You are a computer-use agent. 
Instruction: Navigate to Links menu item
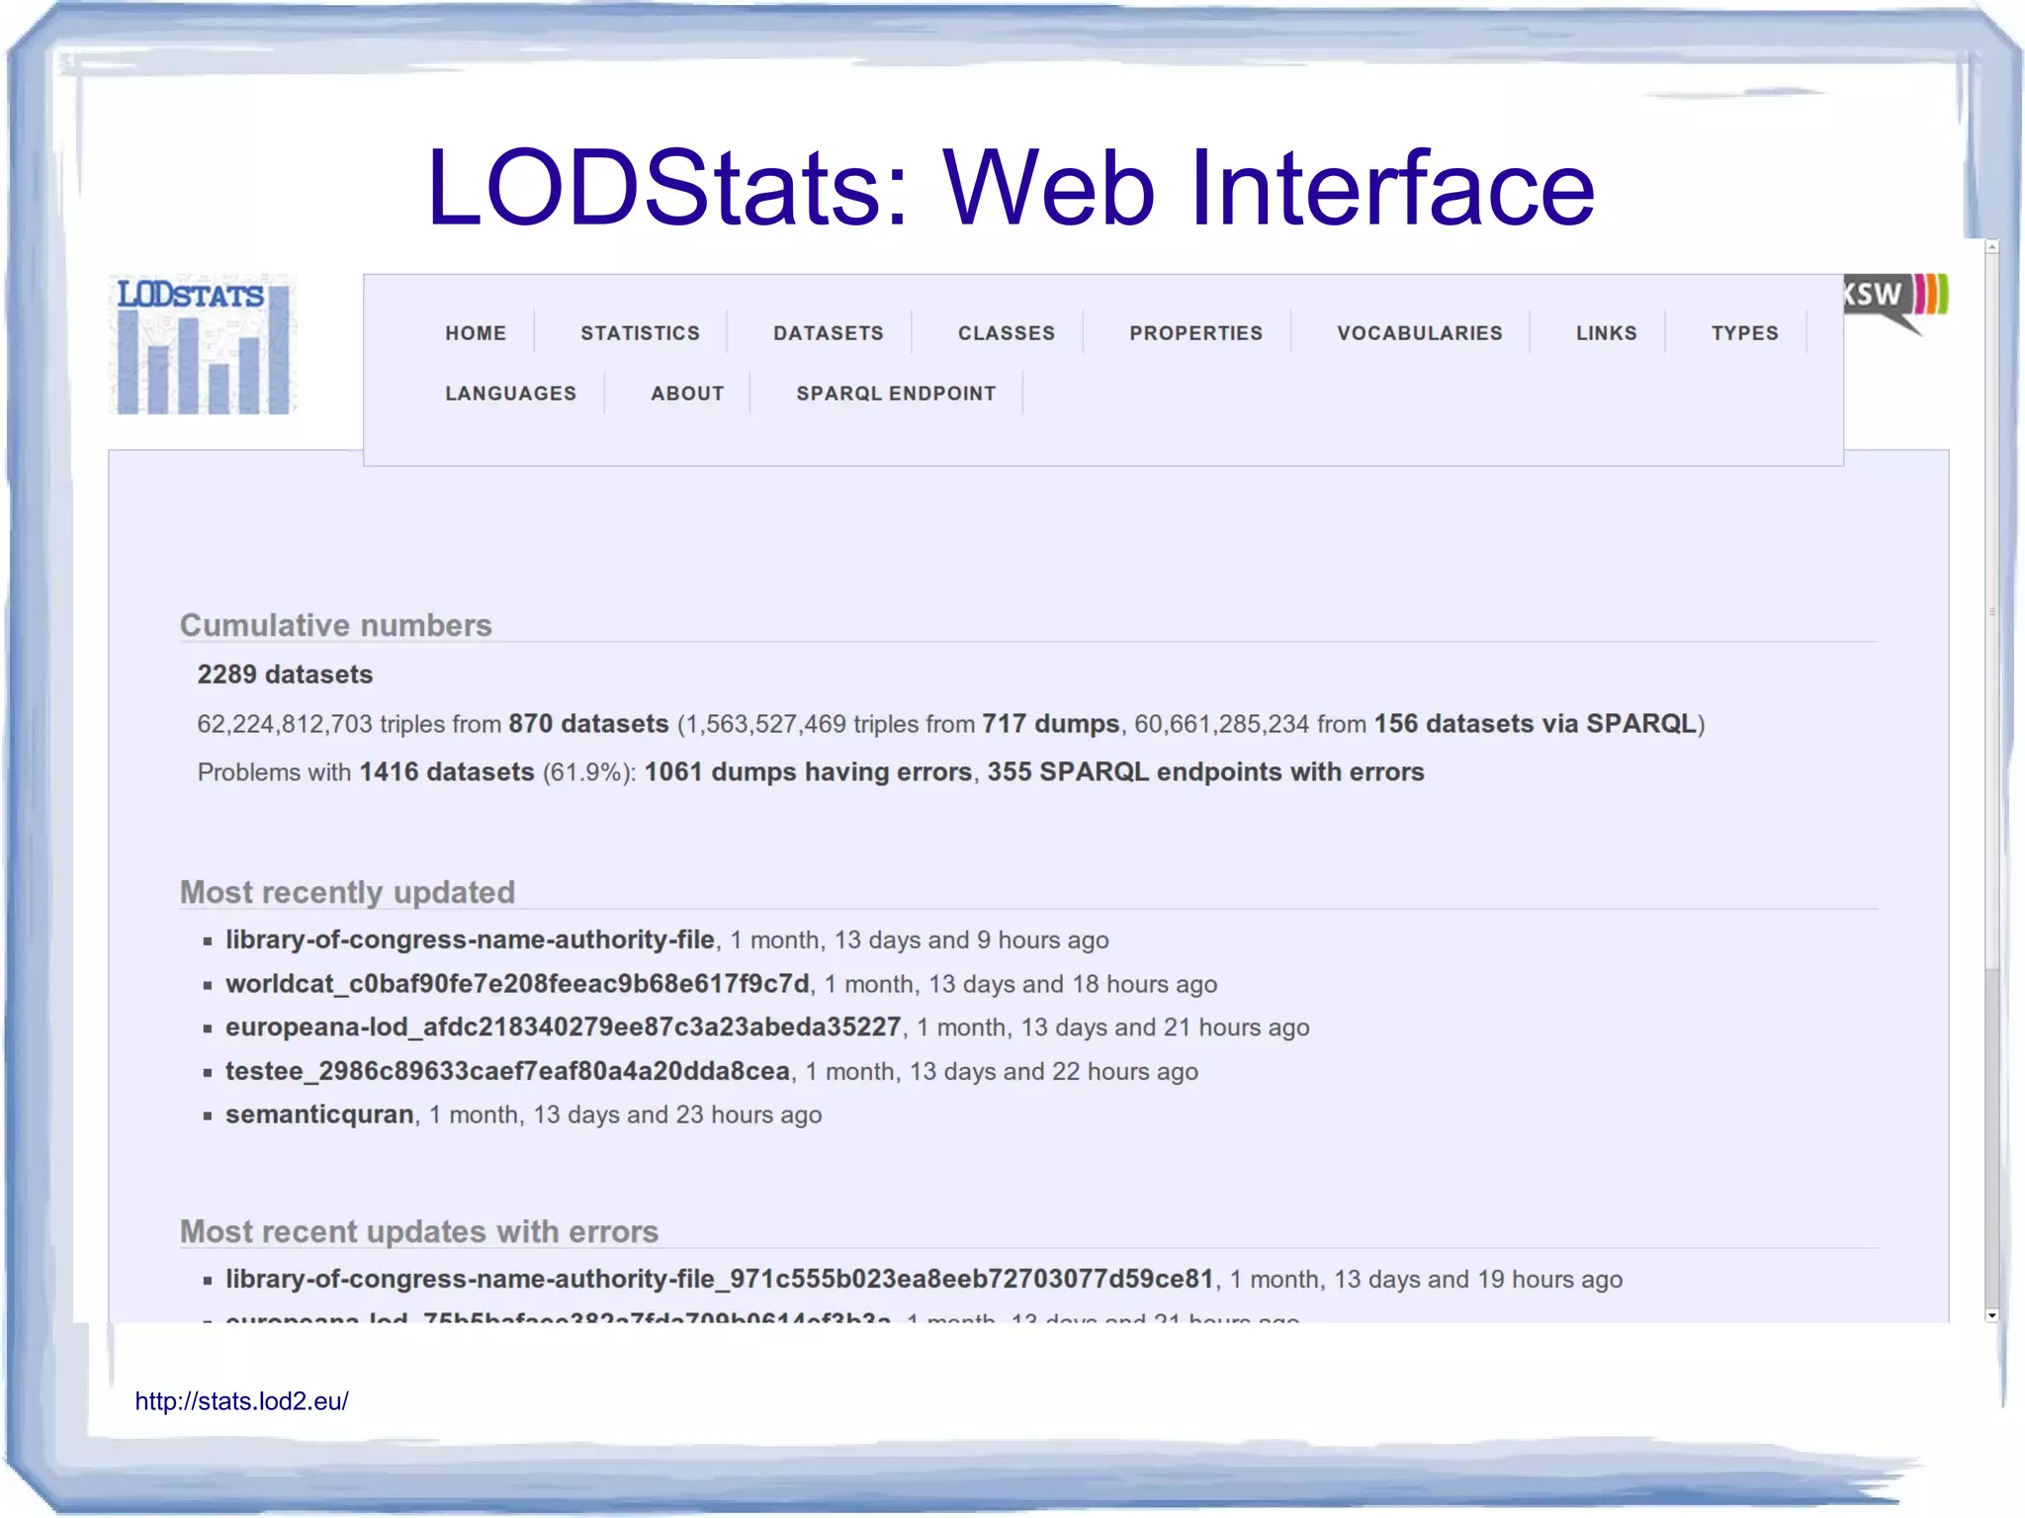click(x=1607, y=333)
